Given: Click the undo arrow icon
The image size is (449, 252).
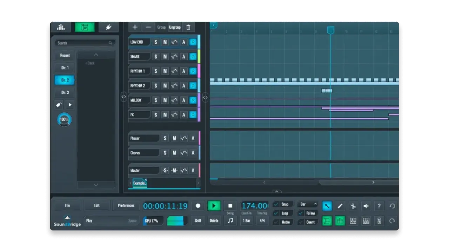Looking at the screenshot, I should click(x=392, y=206).
